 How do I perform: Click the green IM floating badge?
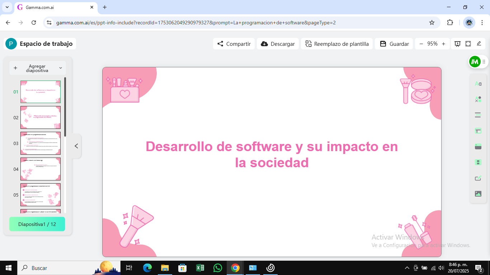[475, 62]
